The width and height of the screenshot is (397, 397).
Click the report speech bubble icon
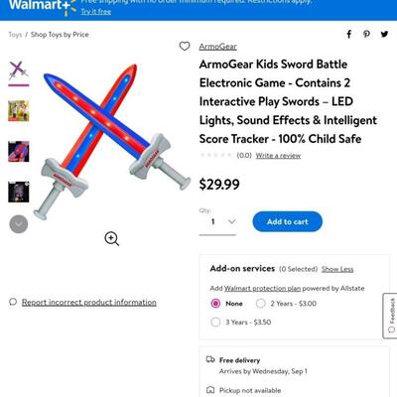[13, 302]
